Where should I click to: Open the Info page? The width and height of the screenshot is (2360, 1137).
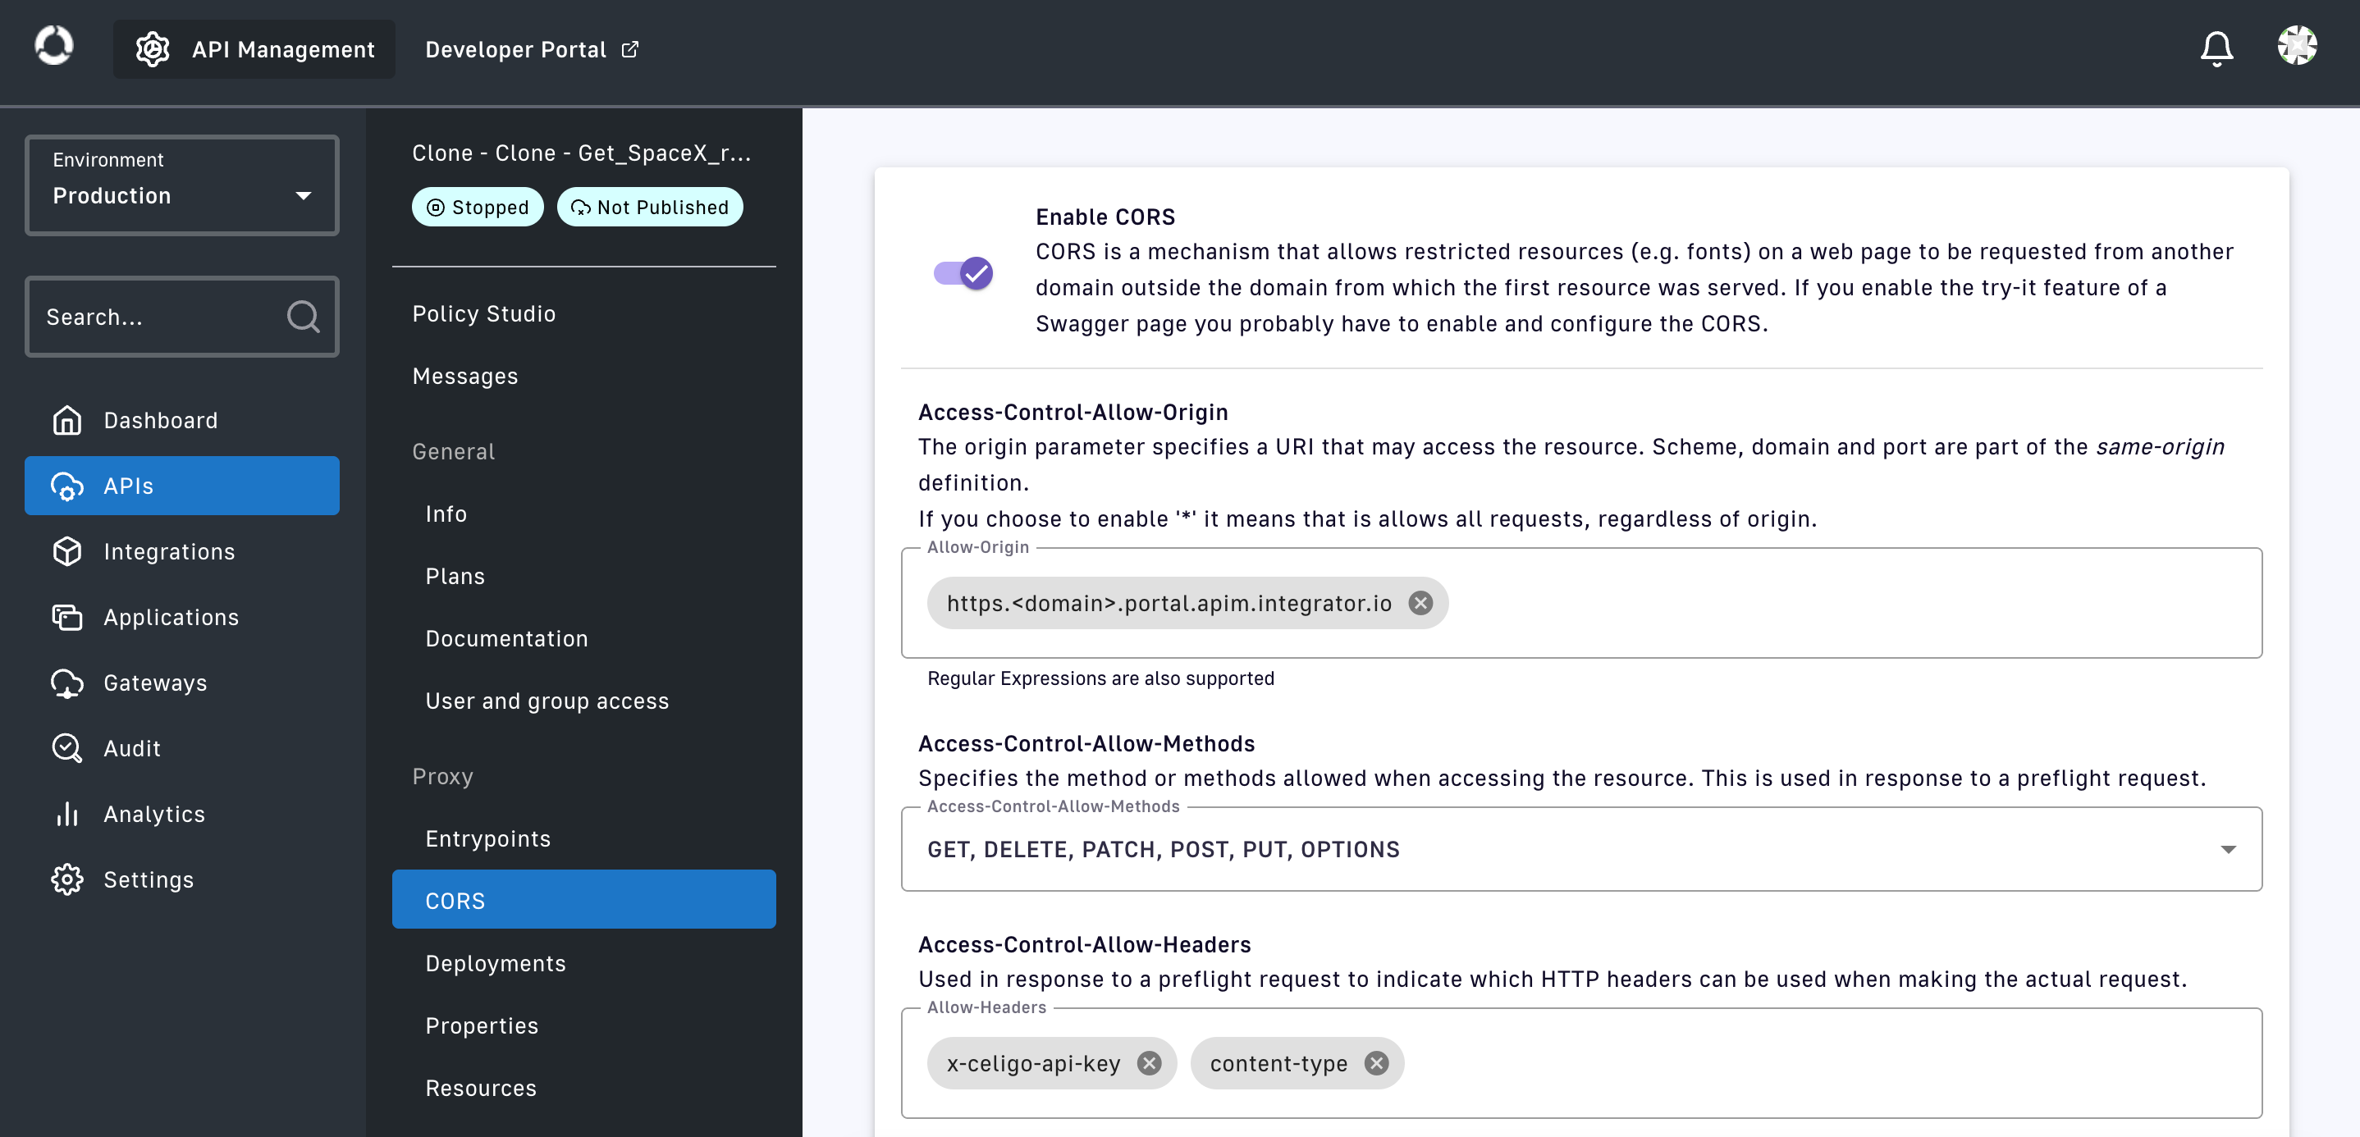pos(583,514)
